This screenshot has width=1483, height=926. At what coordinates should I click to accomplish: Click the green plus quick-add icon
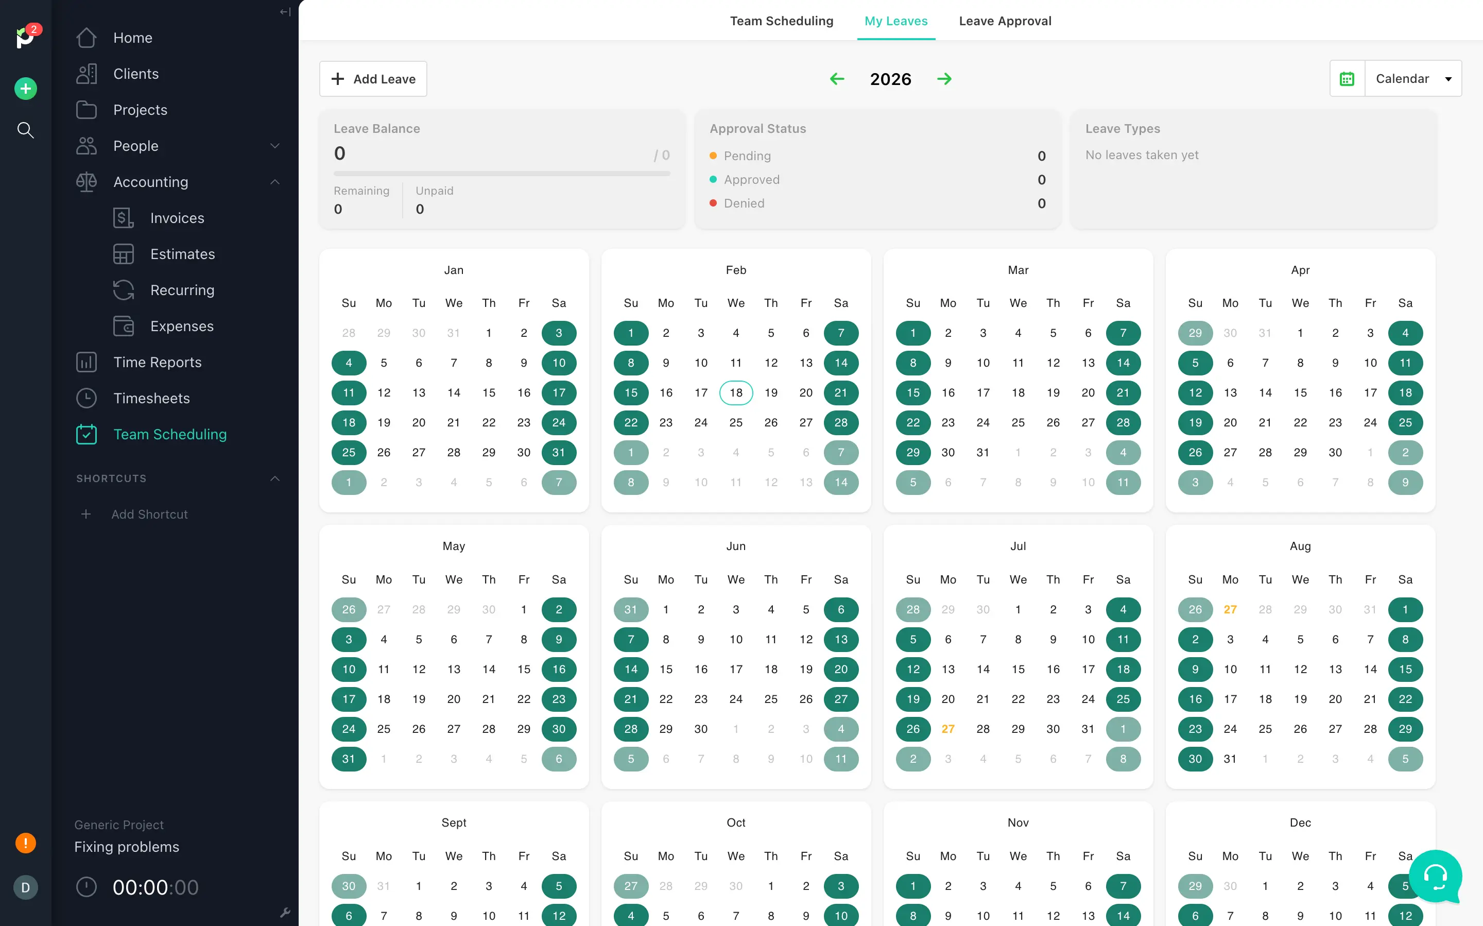26,89
